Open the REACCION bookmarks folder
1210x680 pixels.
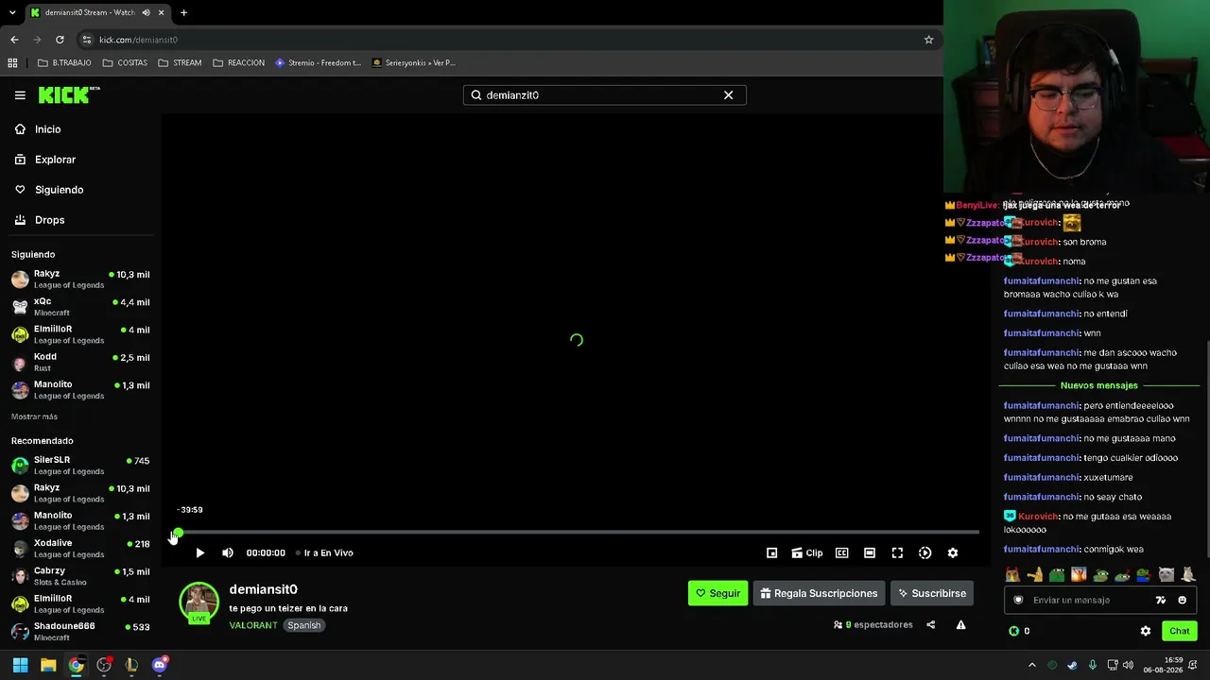(x=239, y=63)
